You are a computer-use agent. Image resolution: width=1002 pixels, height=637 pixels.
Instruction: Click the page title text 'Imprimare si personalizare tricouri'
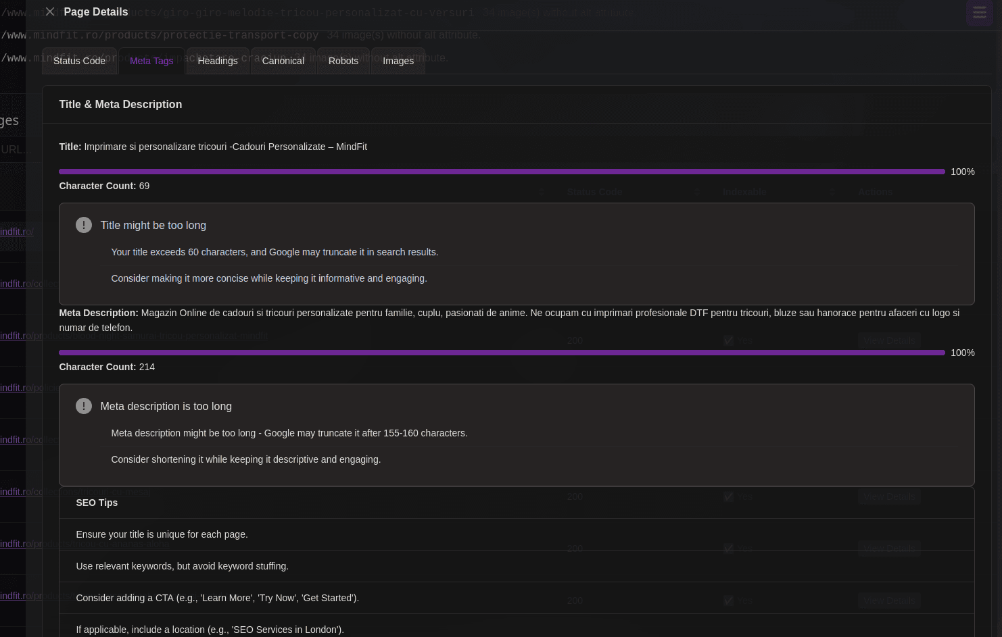click(x=225, y=147)
